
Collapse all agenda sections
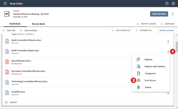coord(121,30)
